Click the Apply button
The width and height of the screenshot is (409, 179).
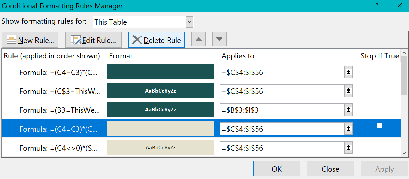pos(384,169)
